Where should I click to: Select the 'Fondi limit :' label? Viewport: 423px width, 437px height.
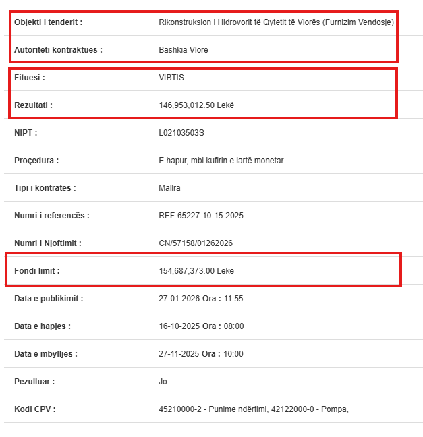(x=36, y=271)
